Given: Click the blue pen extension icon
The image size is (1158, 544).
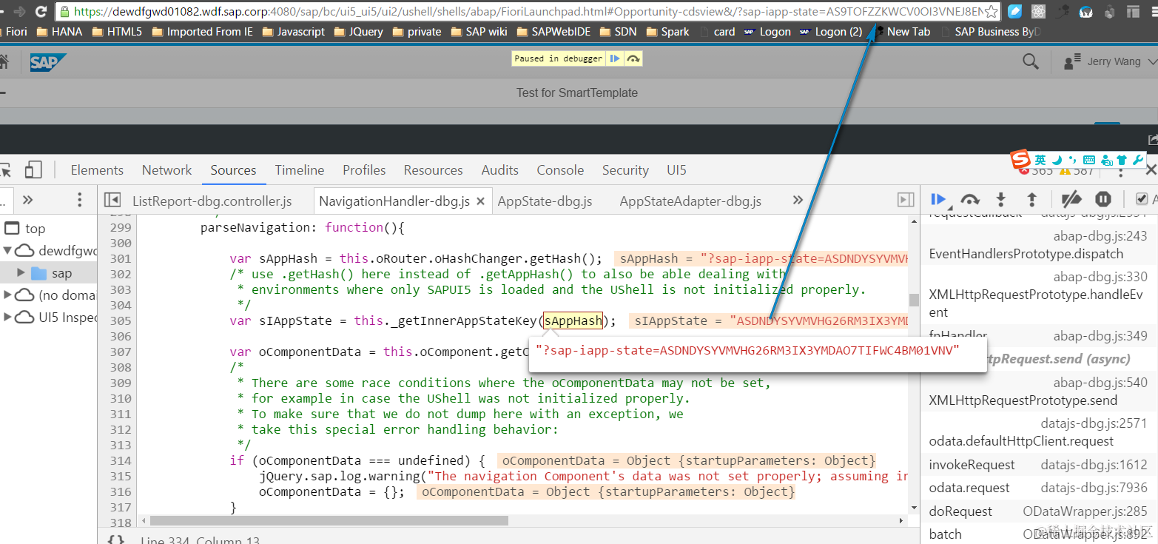Looking at the screenshot, I should click(x=1014, y=11).
